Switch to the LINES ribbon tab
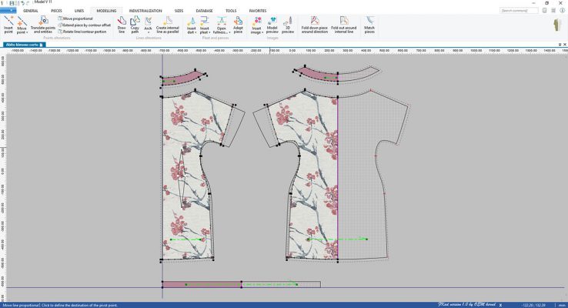 click(79, 11)
